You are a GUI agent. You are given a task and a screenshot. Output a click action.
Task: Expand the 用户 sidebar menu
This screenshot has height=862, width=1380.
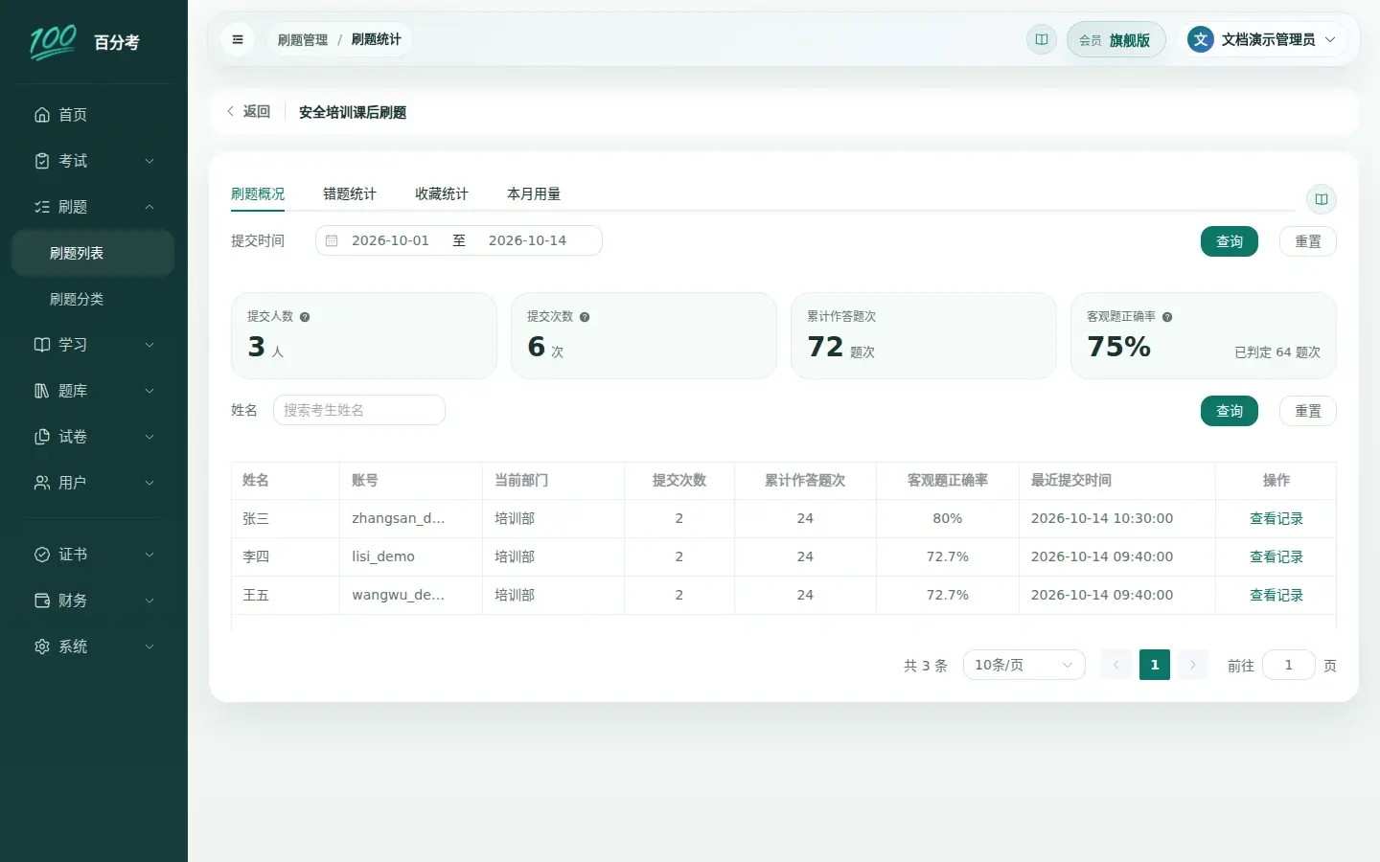(x=94, y=483)
